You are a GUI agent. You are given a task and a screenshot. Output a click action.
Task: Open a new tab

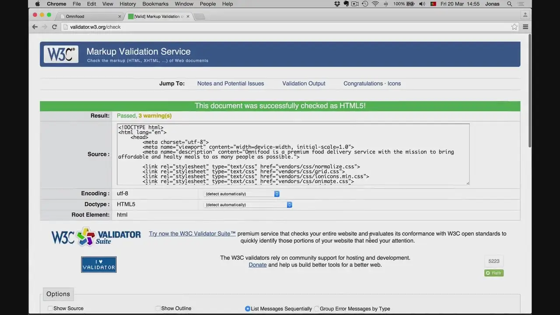point(199,17)
